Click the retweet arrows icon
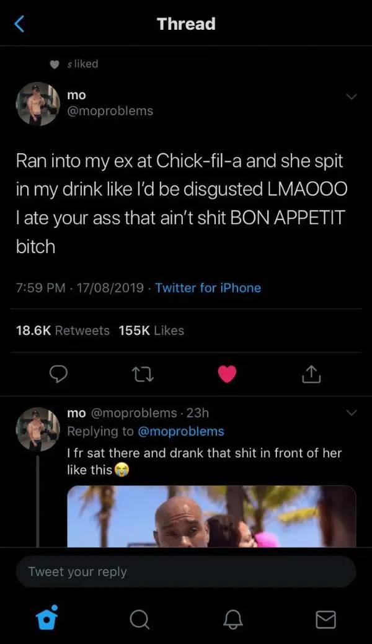 tap(142, 375)
